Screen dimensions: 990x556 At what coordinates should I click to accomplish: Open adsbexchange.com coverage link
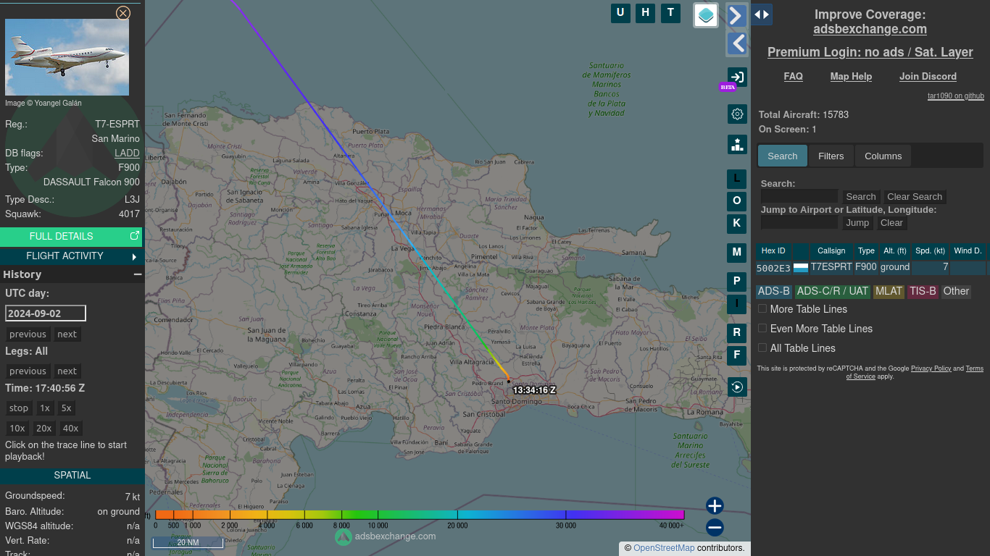pos(870,29)
